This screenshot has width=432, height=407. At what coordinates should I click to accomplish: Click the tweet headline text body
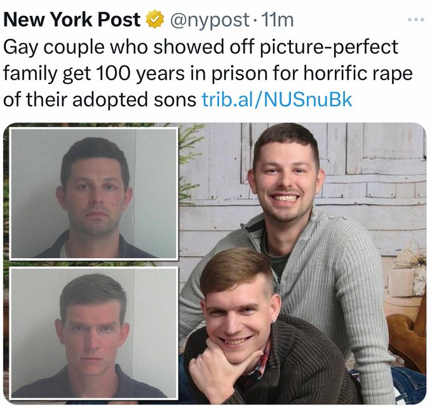coord(208,73)
